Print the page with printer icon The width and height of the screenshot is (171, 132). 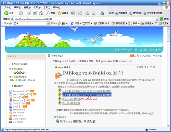click(87, 13)
